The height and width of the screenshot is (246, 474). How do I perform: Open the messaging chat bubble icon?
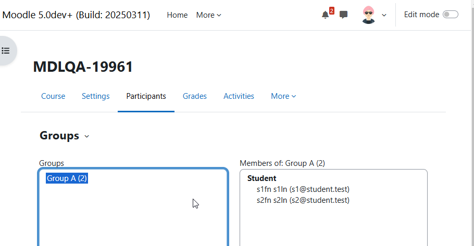click(x=343, y=15)
